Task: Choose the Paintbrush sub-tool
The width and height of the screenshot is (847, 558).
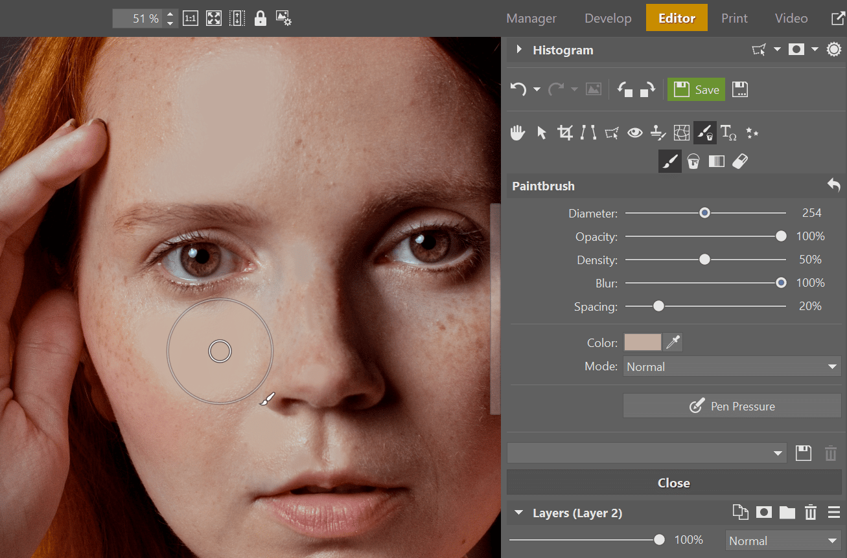Action: point(670,161)
